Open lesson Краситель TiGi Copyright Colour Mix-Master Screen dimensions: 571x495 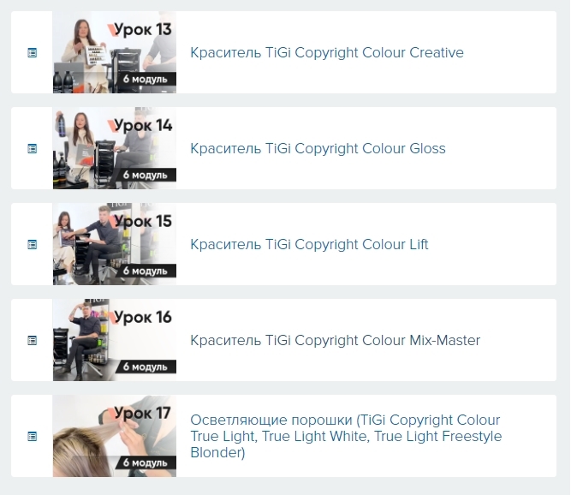point(335,340)
